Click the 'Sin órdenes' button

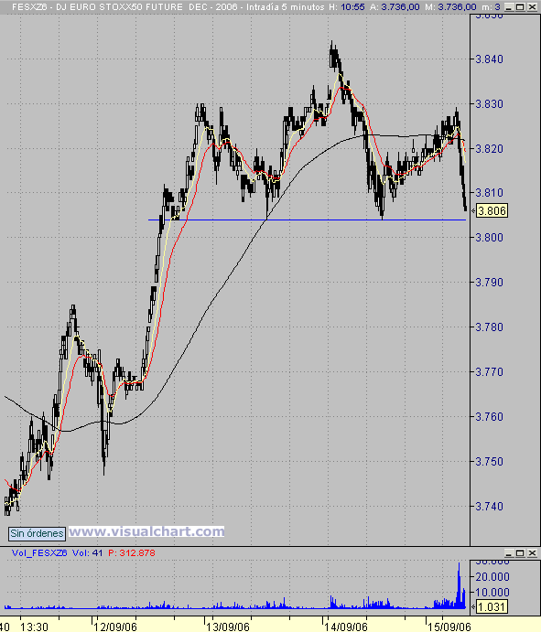click(x=37, y=533)
